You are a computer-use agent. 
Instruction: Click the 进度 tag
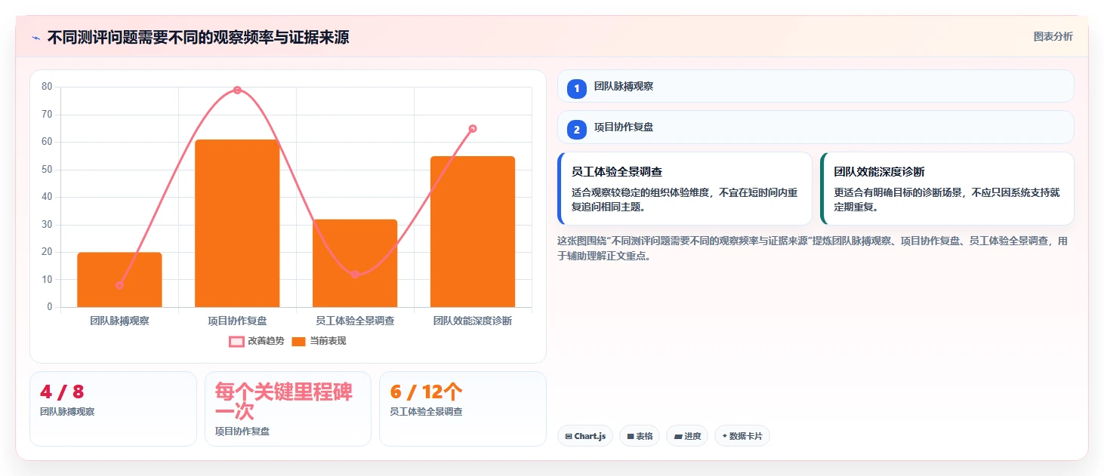tap(687, 436)
